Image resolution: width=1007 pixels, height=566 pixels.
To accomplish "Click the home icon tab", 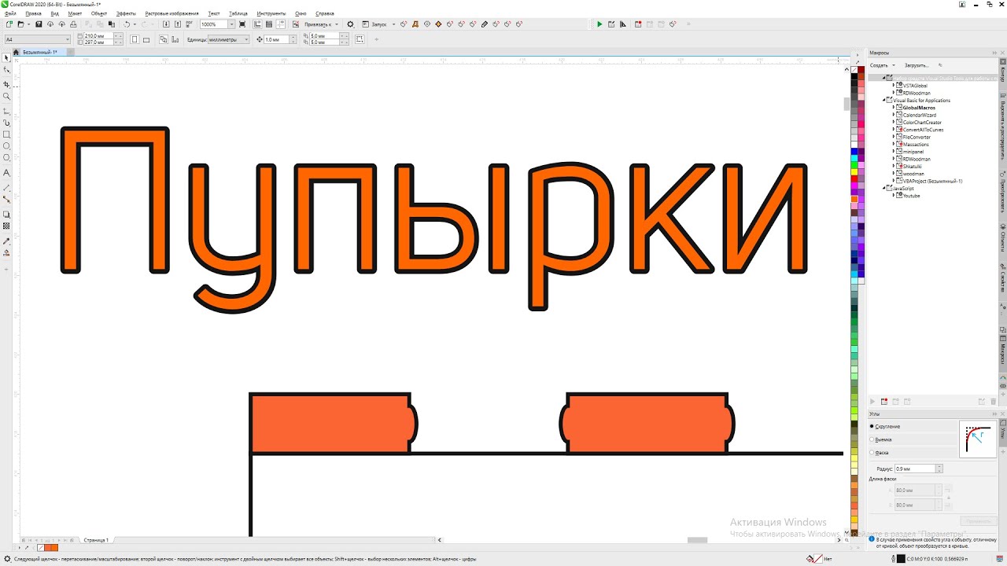I will (x=17, y=52).
